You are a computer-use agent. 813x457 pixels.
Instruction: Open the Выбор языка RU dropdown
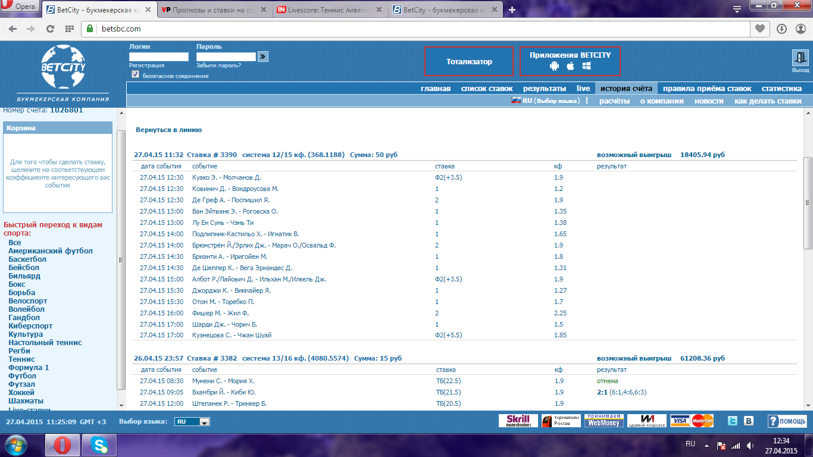tap(193, 421)
